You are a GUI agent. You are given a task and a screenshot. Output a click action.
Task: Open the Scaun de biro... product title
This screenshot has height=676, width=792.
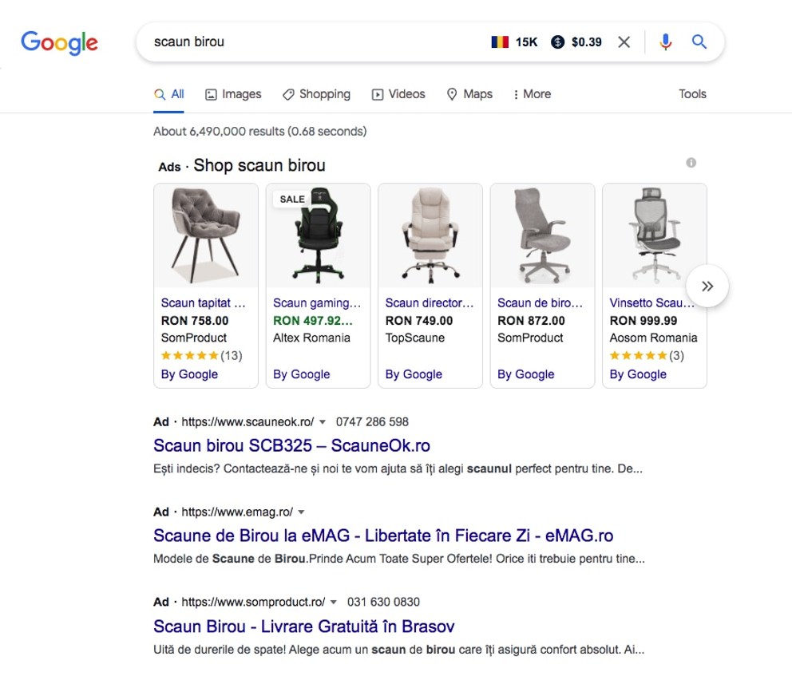(540, 303)
